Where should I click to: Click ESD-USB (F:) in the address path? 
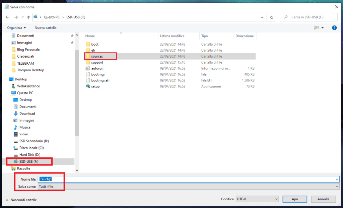point(76,17)
